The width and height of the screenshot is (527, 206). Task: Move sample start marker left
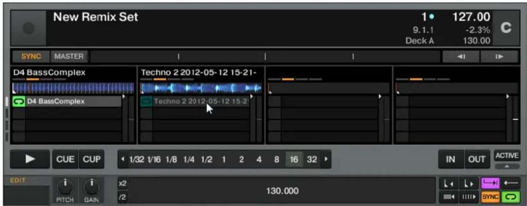(x=448, y=184)
